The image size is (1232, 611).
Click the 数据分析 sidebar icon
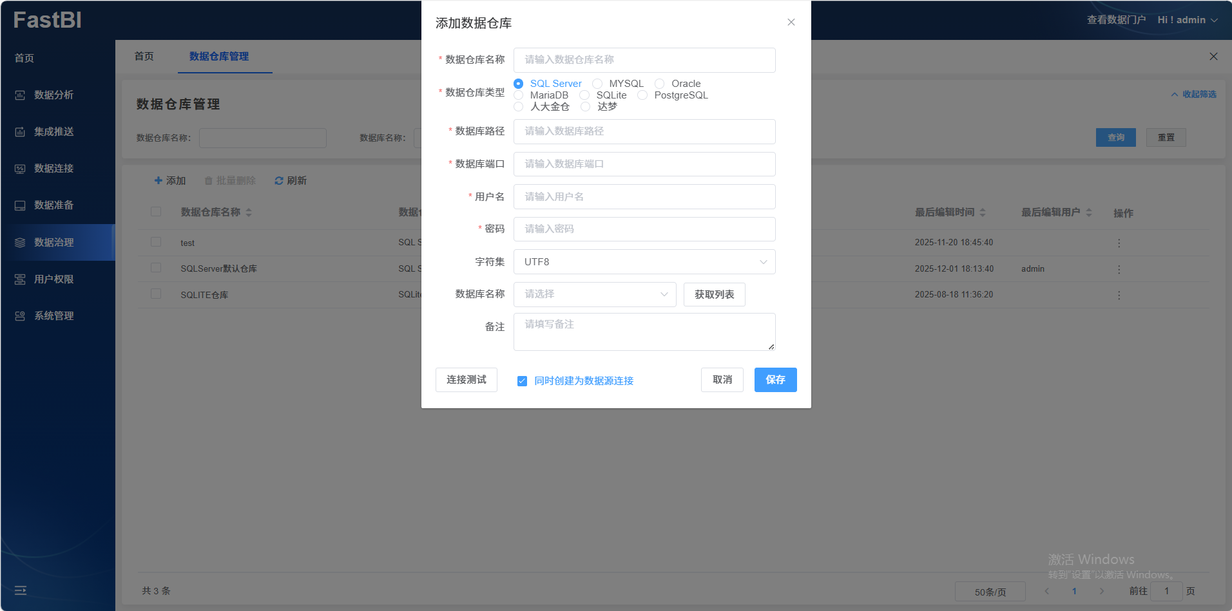pos(20,95)
